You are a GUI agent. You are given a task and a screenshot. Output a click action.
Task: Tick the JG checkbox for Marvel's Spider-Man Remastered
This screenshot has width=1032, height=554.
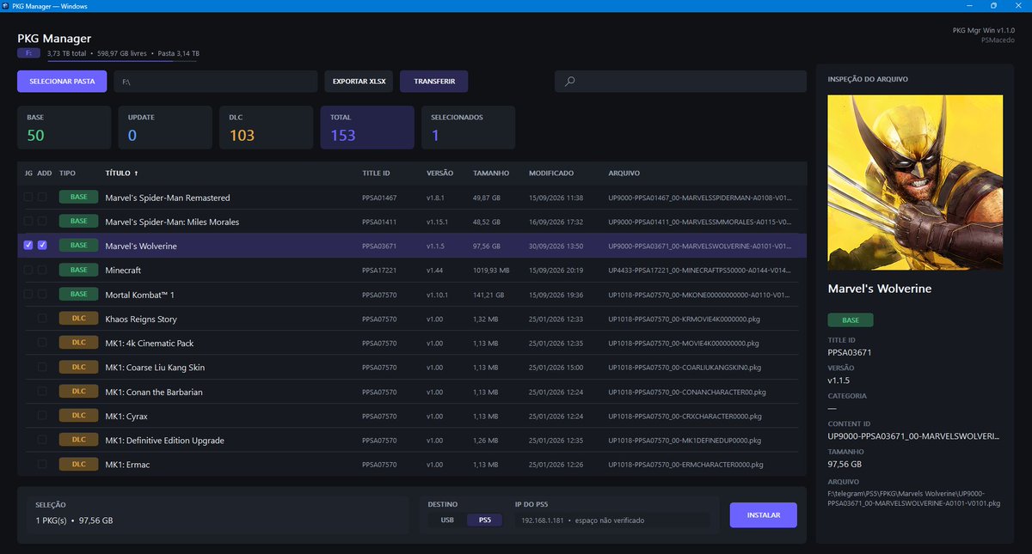coord(28,198)
